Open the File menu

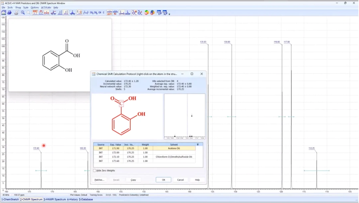pyautogui.click(x=3, y=8)
